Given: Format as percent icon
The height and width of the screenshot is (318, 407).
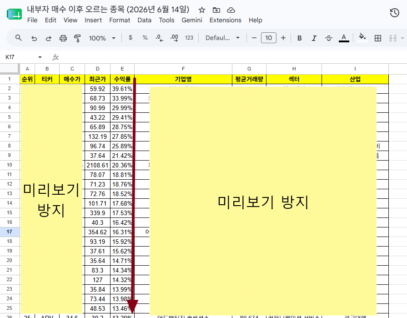Looking at the screenshot, I should (145, 38).
